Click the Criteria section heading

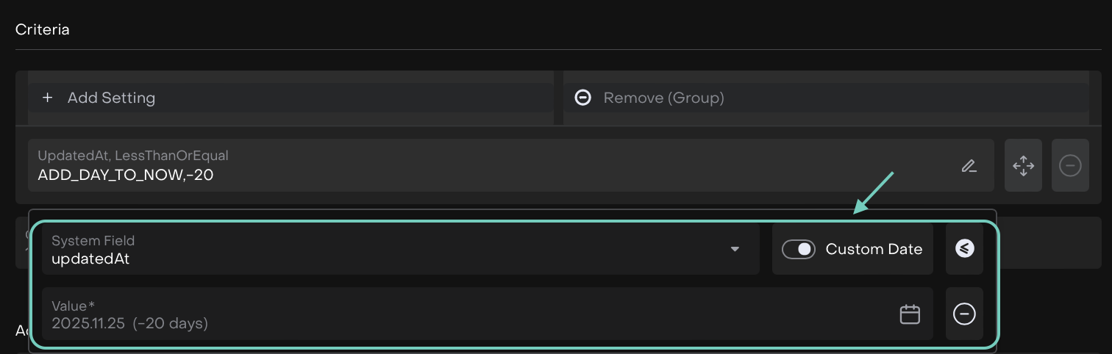pos(43,30)
